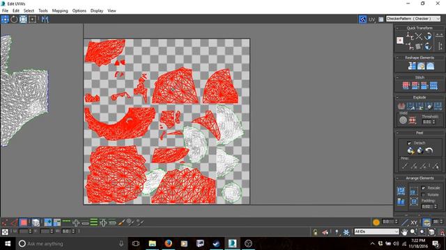Viewport: 446px width, 250px height.
Task: Open the Mapping menu
Action: (x=60, y=11)
